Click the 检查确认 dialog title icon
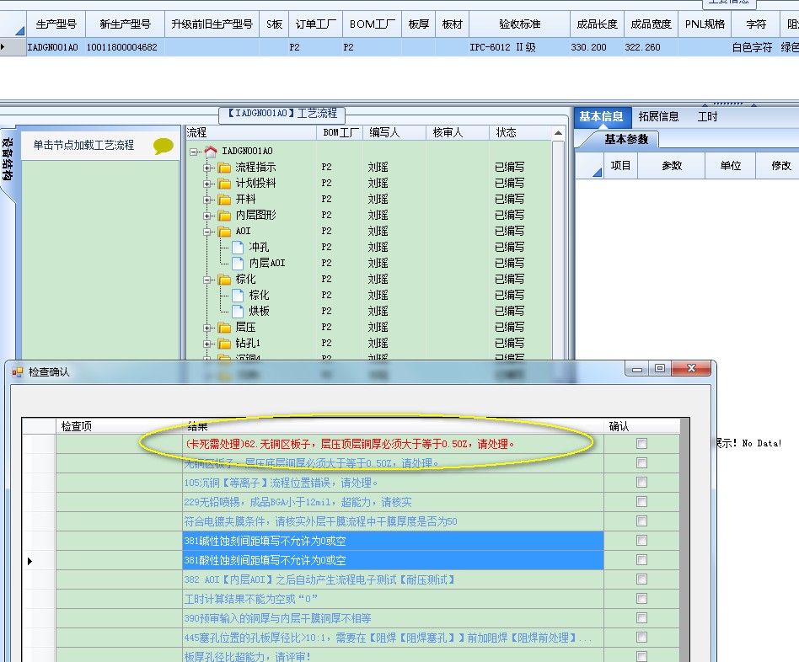 coord(18,372)
